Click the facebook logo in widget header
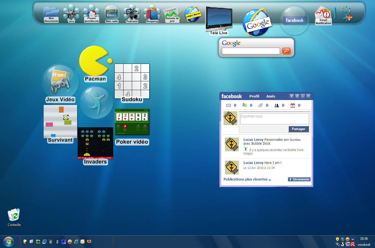375x248 pixels. tap(232, 96)
